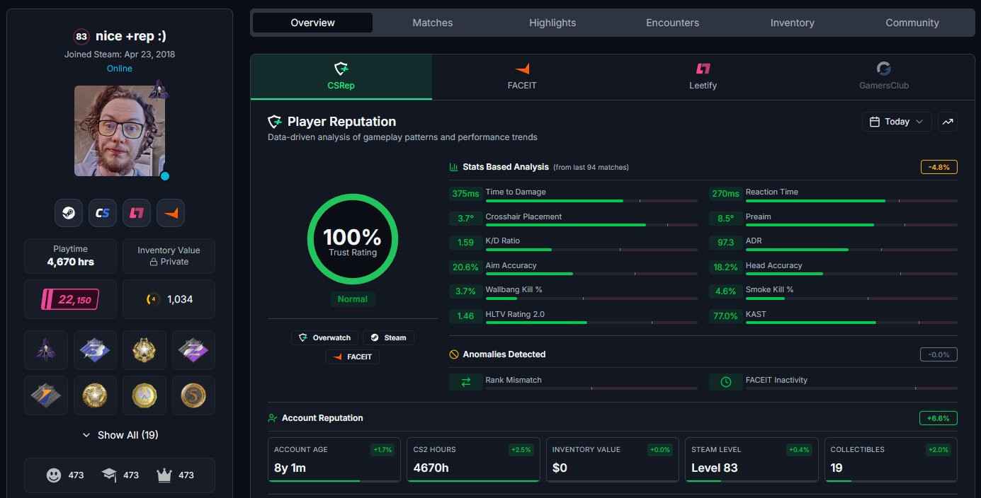The image size is (981, 498).
Task: Select the FACEIT stats source tab
Action: point(522,76)
